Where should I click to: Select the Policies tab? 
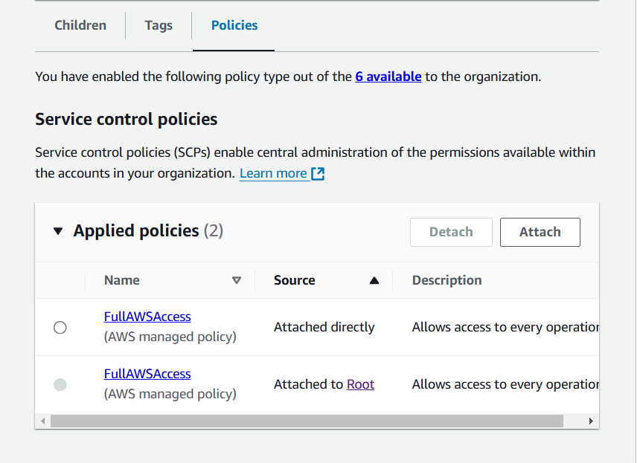(234, 25)
